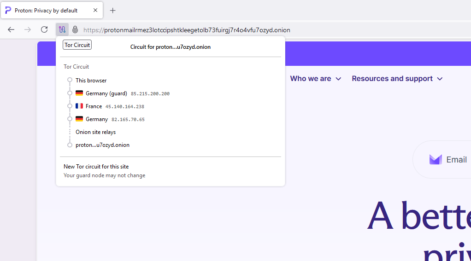This screenshot has width=471, height=261.
Task: Click the onion site security icon
Action: (75, 29)
